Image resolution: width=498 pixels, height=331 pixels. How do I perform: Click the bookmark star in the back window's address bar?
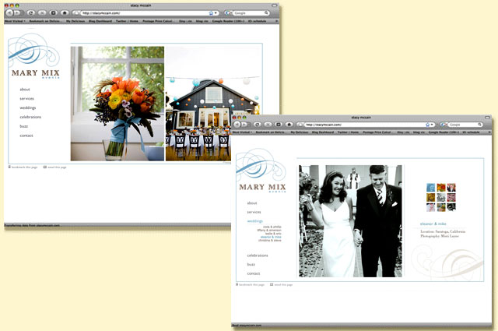click(x=211, y=13)
